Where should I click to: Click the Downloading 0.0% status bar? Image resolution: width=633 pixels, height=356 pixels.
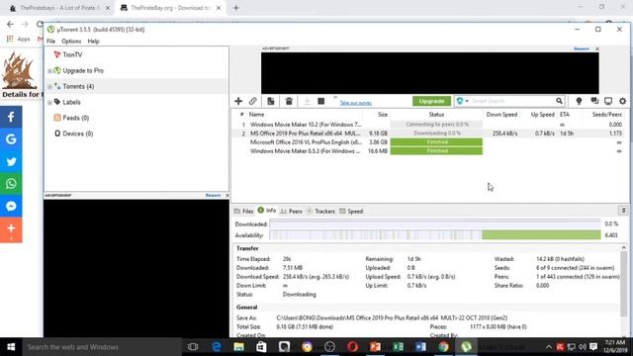(436, 133)
